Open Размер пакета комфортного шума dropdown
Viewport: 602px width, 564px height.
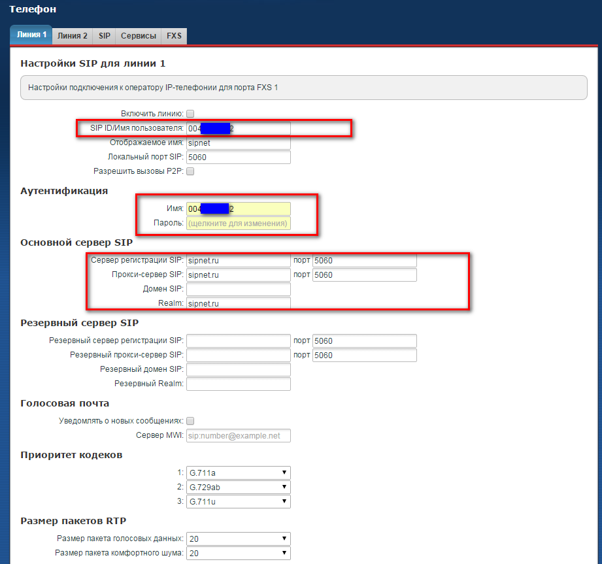[238, 554]
